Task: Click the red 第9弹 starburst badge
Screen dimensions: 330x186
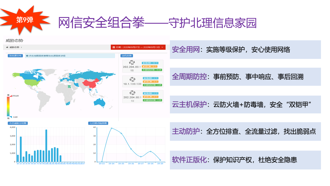Action: (24, 20)
